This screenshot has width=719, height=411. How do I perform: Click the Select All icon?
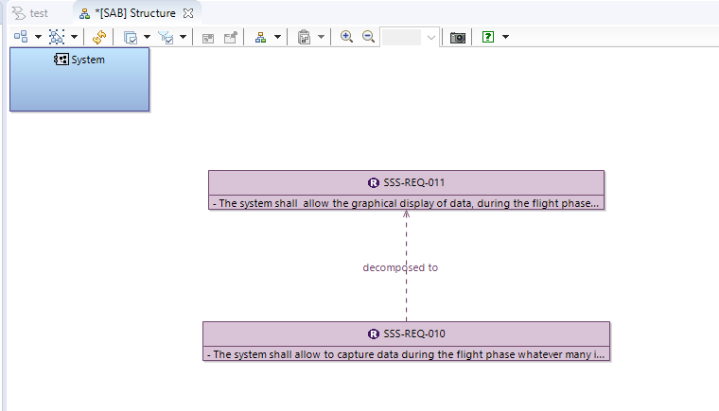pos(57,37)
